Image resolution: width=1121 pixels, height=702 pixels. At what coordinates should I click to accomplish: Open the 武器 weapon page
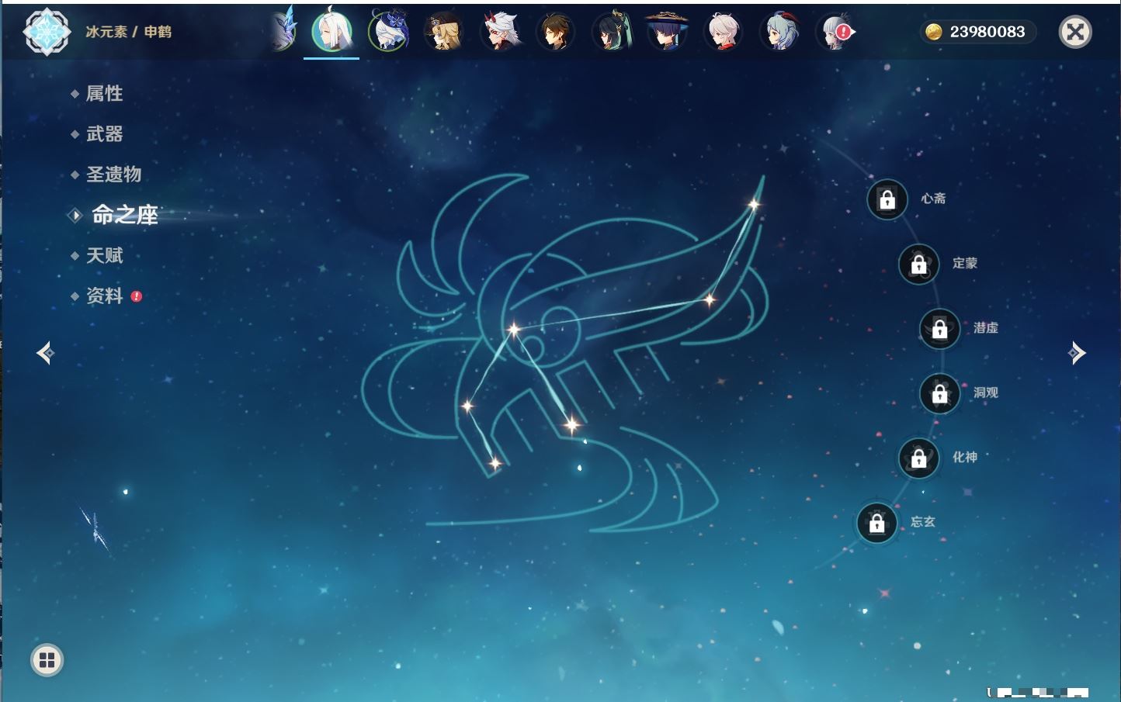tap(104, 134)
